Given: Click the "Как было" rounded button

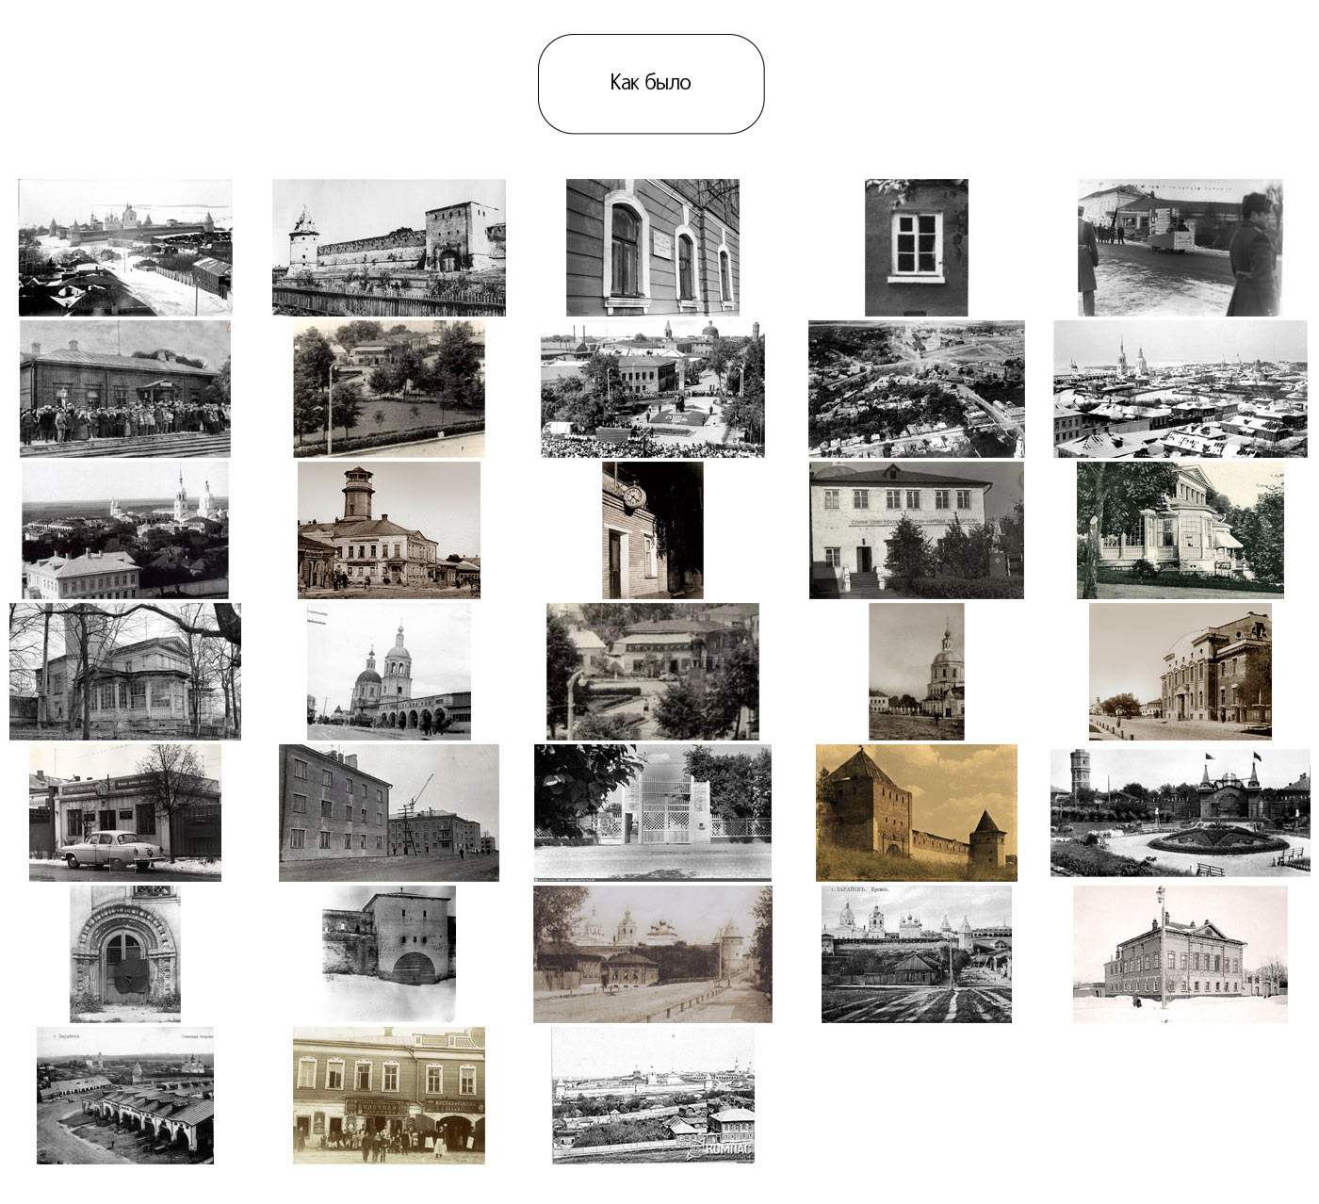Looking at the screenshot, I should pos(650,84).
